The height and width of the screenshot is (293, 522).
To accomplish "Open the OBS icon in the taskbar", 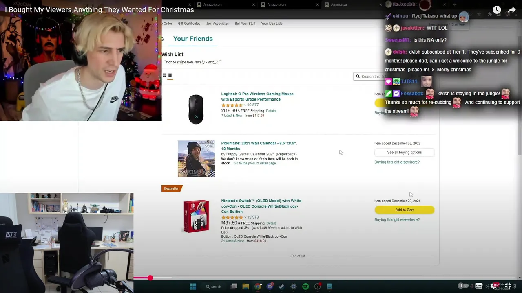I will pyautogui.click(x=318, y=286).
